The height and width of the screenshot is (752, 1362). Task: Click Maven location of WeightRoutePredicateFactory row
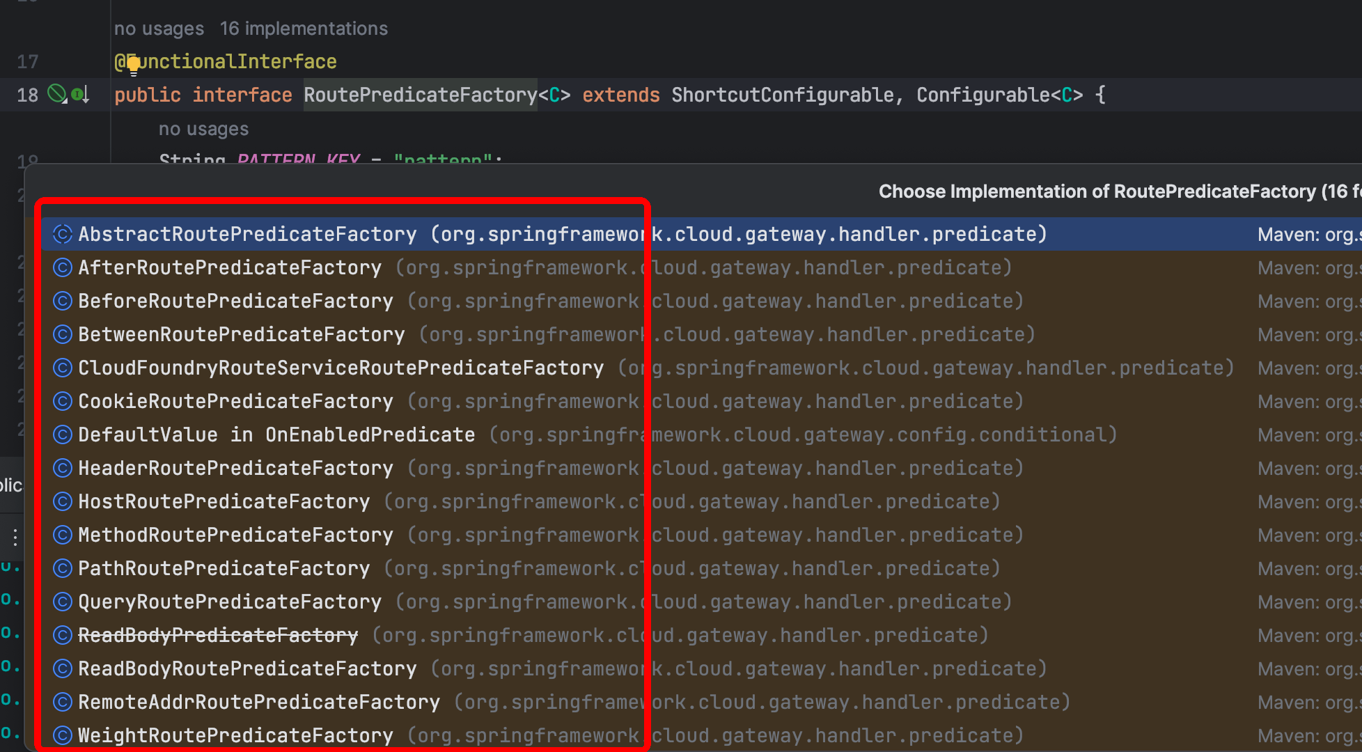tap(1309, 736)
